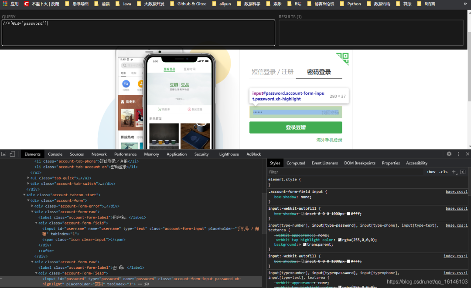Open the 博客&论坛 bookmark folder
The height and width of the screenshot is (288, 471).
point(321,4)
